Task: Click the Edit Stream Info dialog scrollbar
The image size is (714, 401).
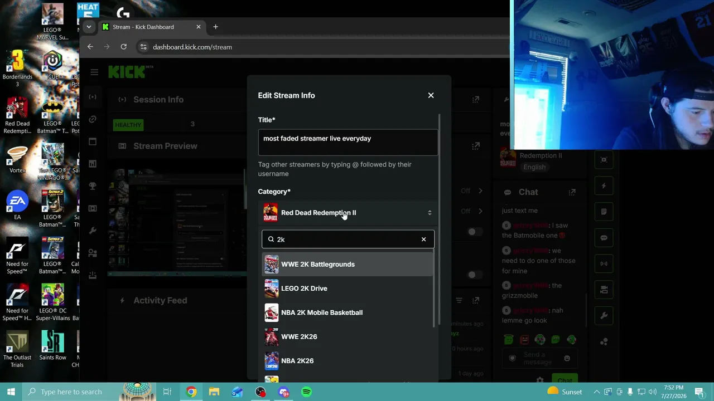Action: 440,220
